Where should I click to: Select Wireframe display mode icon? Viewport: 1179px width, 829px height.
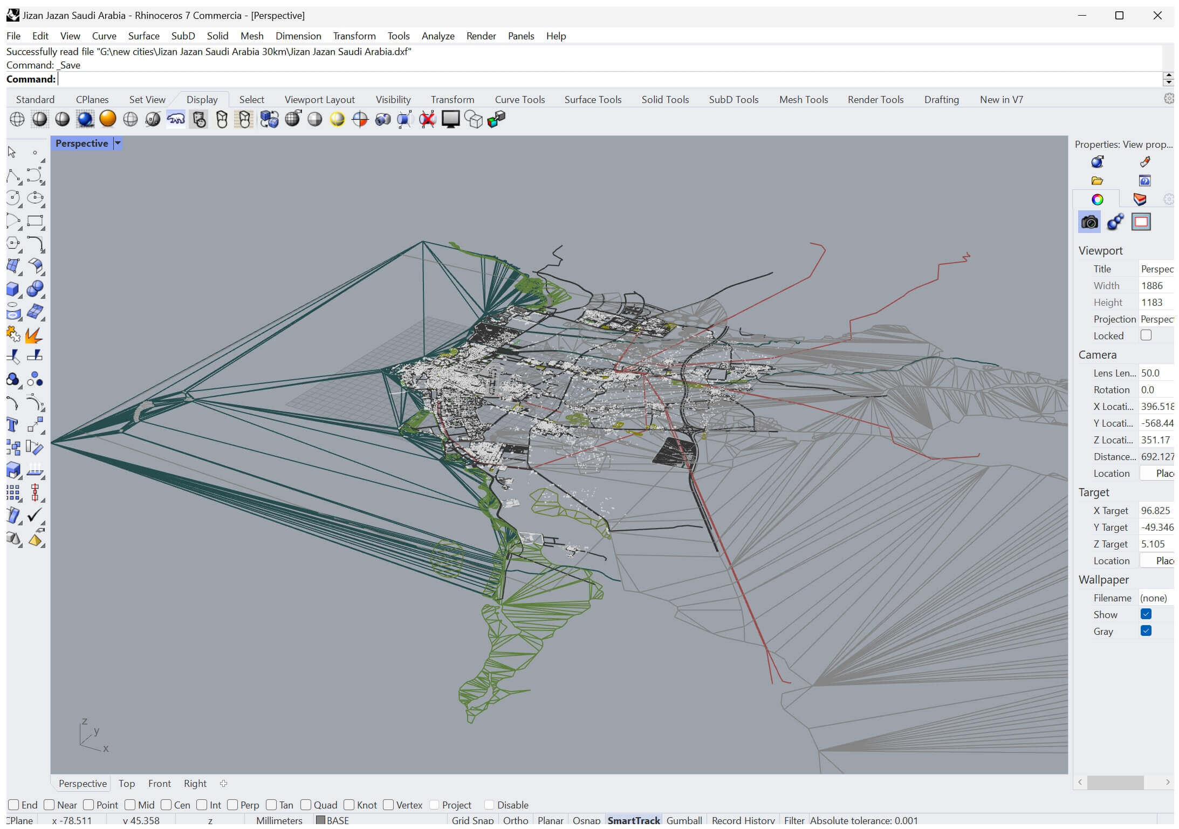(x=17, y=119)
